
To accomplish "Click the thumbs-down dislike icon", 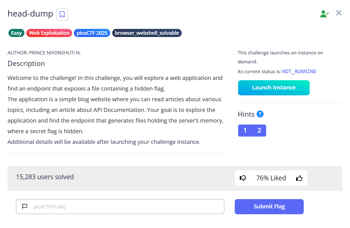I will 243,178.
